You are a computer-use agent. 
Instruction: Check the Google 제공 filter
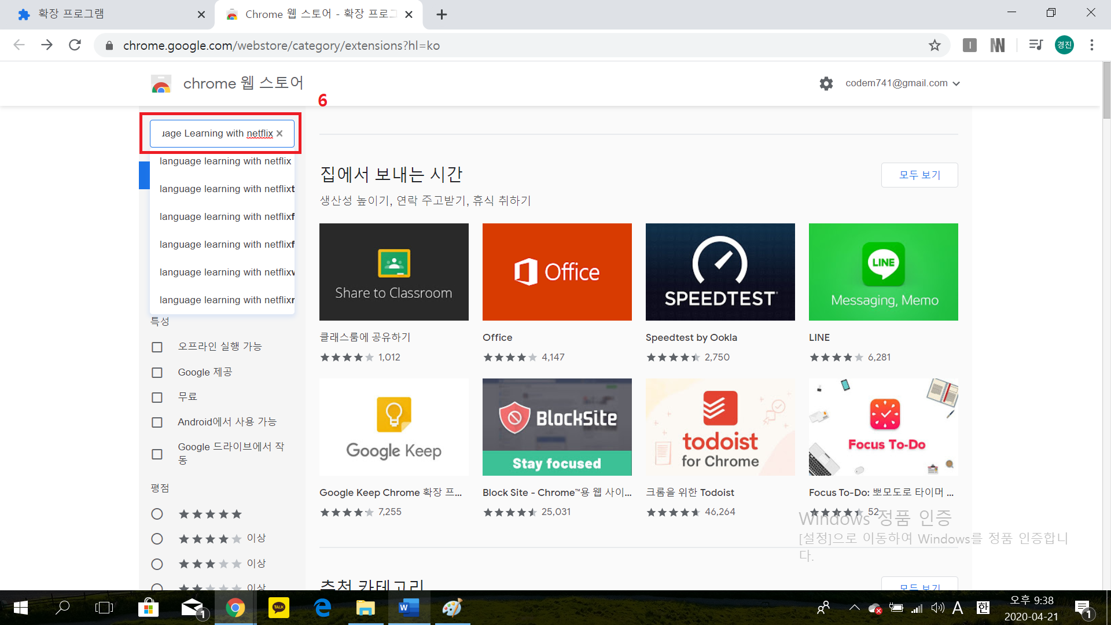[x=157, y=373]
